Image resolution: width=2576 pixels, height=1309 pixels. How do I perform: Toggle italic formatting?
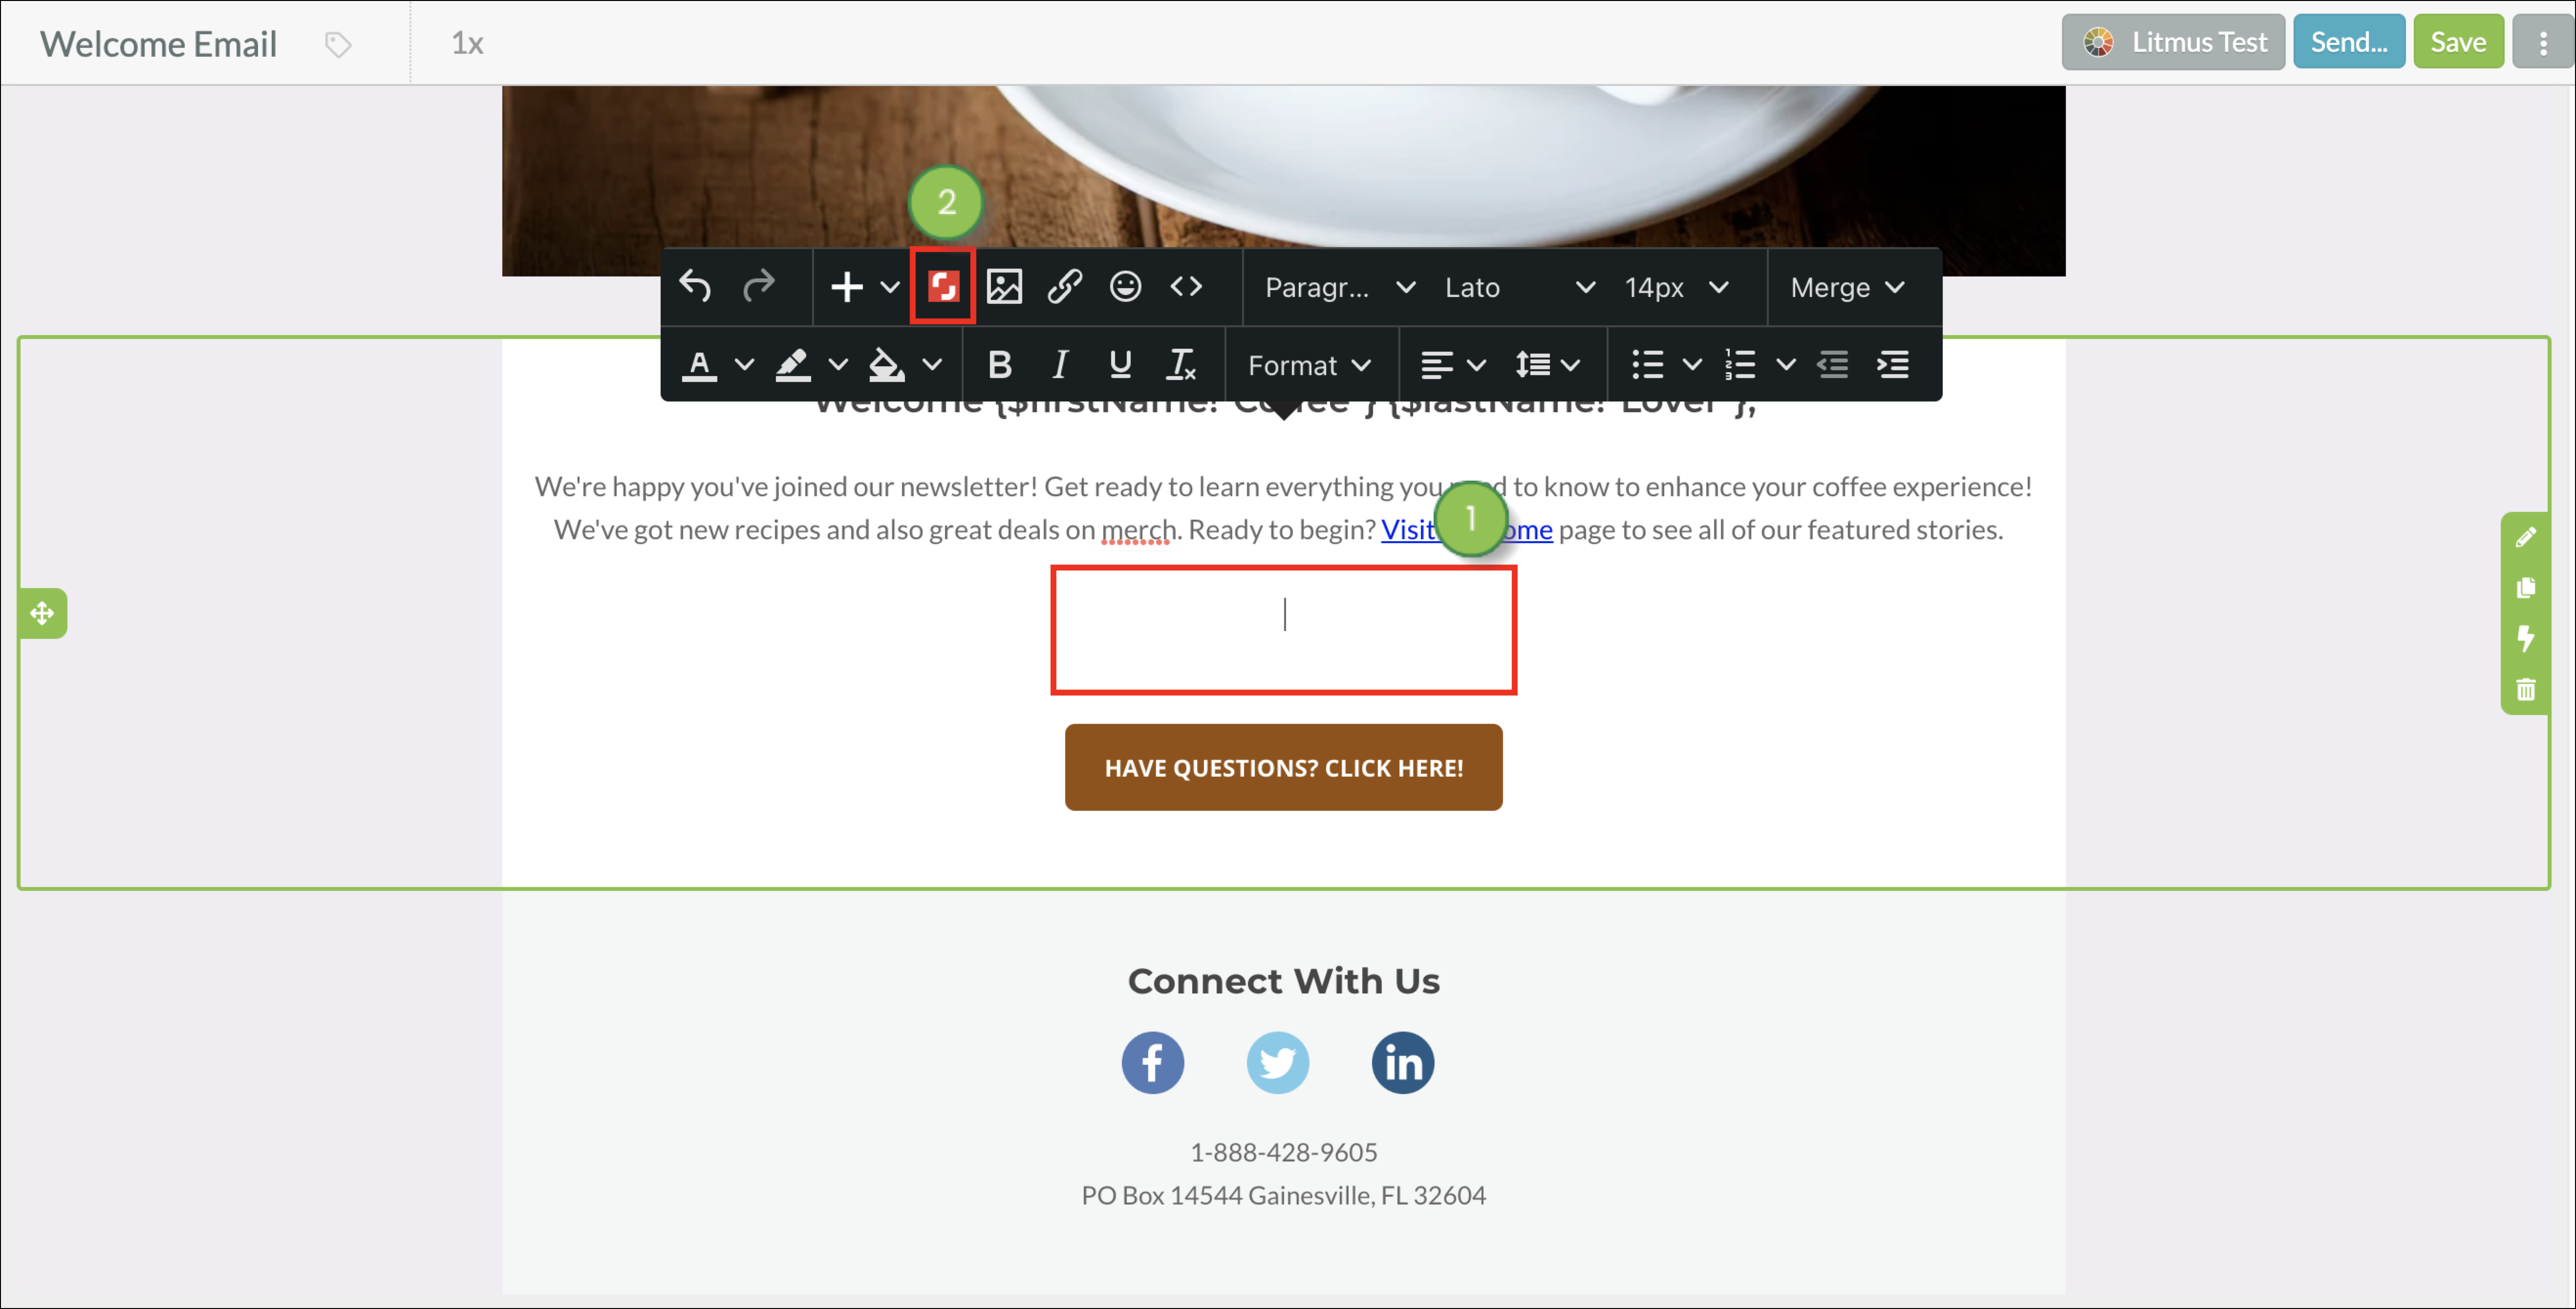pyautogui.click(x=1060, y=365)
